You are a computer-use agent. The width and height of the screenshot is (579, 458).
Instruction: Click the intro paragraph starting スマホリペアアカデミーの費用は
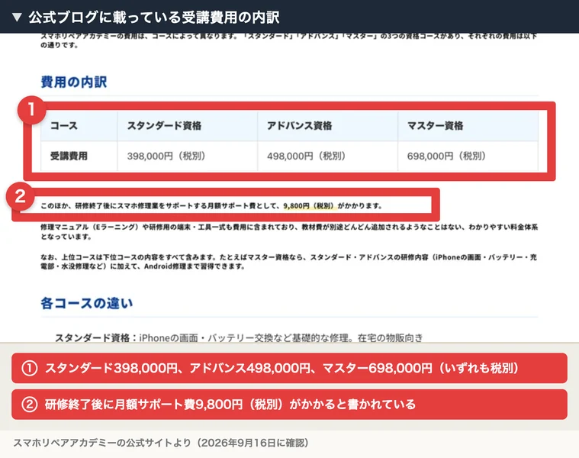coord(289,40)
